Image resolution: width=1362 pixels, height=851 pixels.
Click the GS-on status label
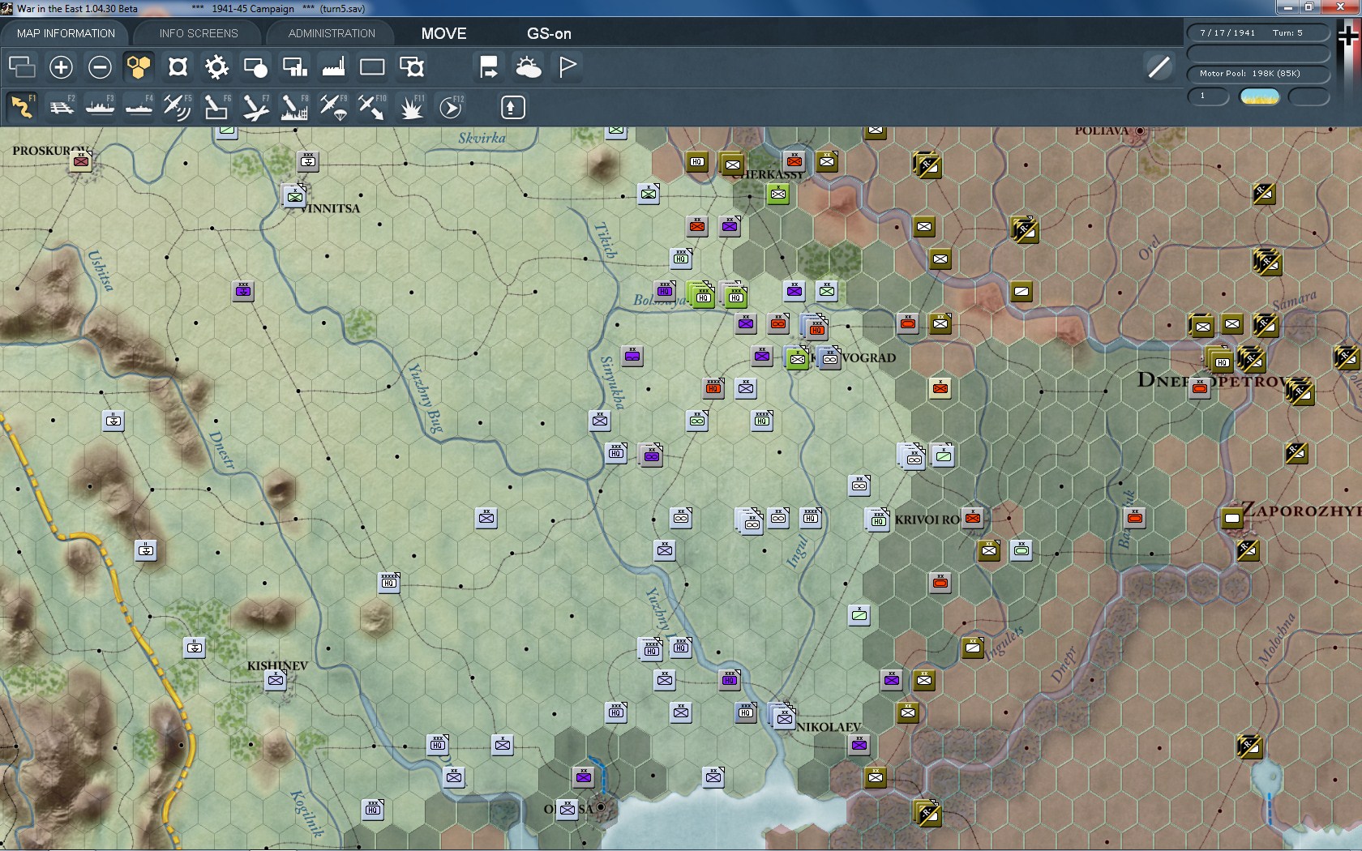(x=549, y=33)
